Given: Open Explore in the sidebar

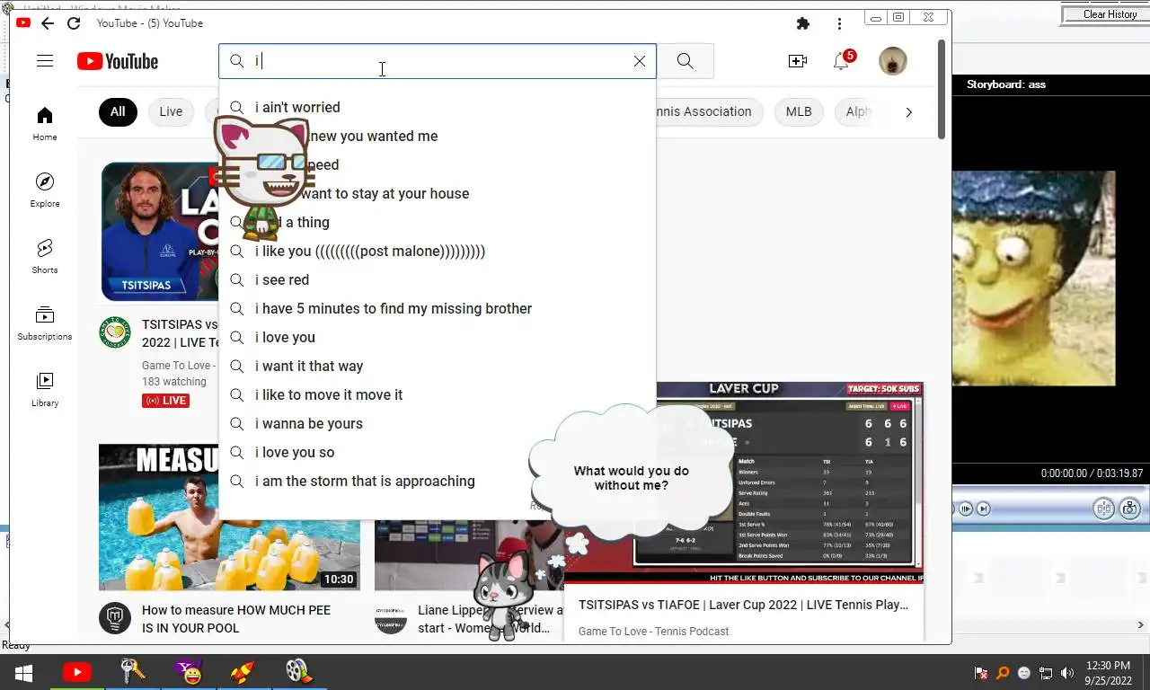Looking at the screenshot, I should coord(45,190).
